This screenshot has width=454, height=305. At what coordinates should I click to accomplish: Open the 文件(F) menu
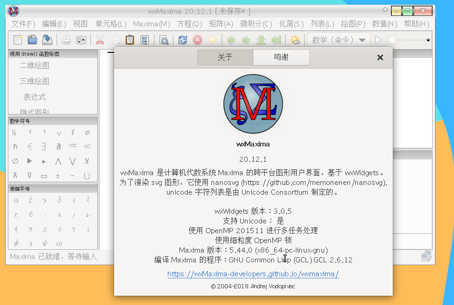click(x=23, y=24)
